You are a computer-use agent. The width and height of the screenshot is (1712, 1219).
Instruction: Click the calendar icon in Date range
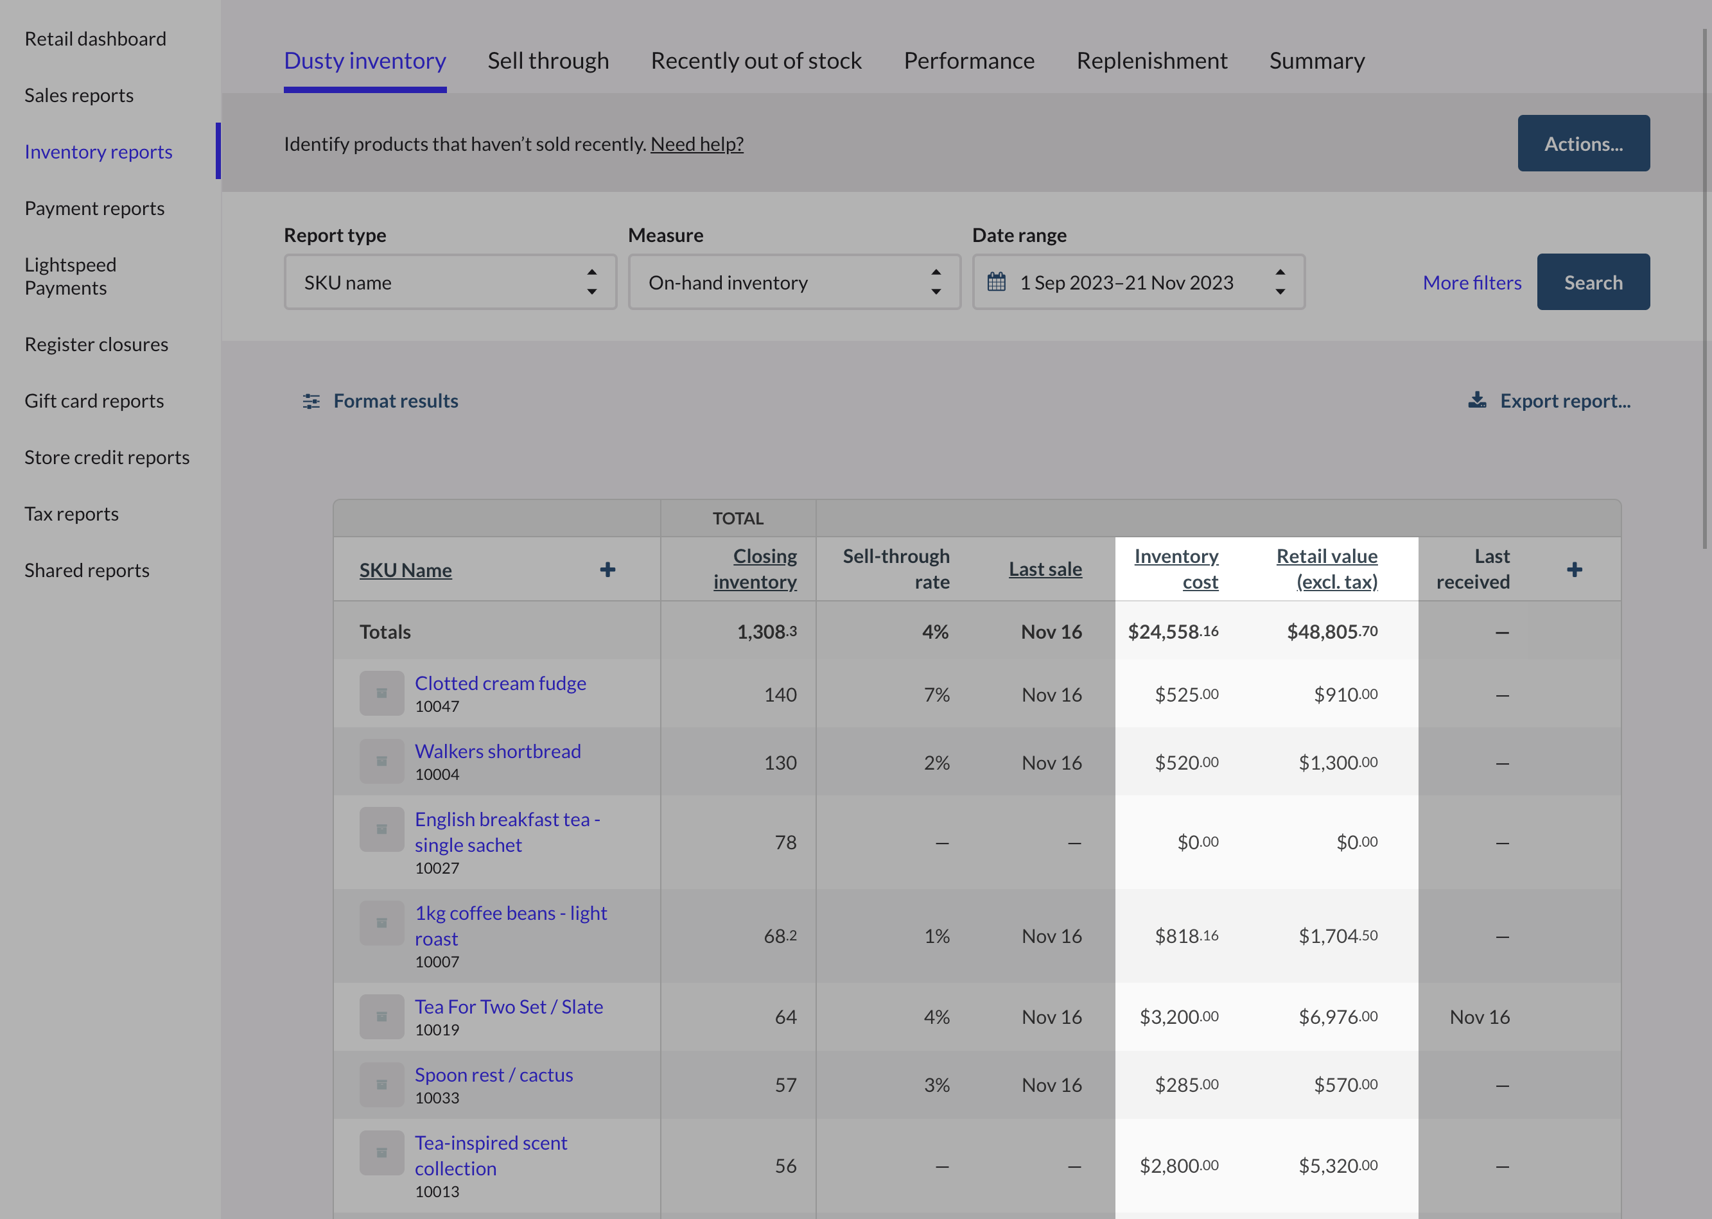pyautogui.click(x=997, y=282)
